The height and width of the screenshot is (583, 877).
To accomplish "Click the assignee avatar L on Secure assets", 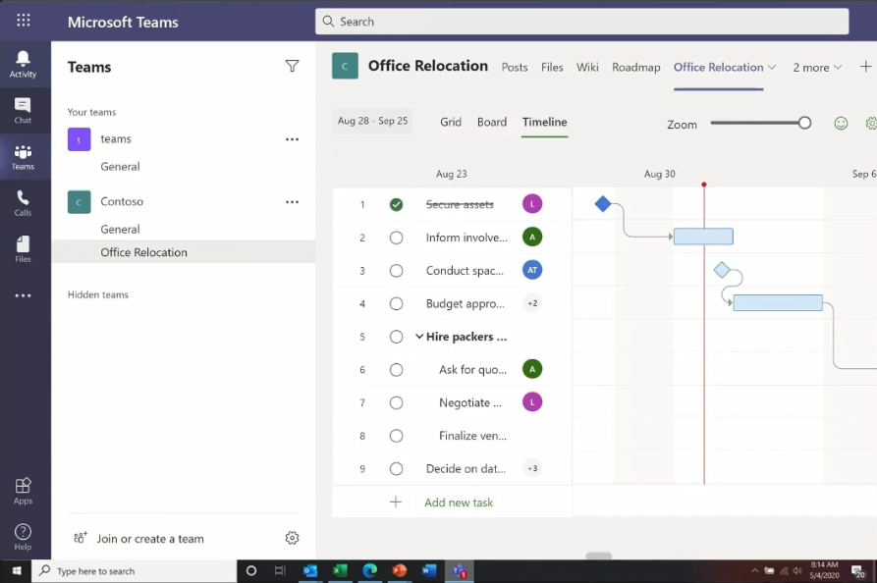I will (532, 204).
